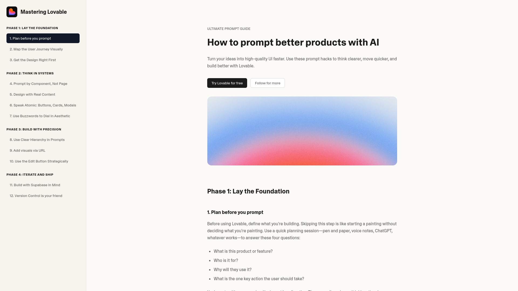Go to "9. Add visuals via URL"

pyautogui.click(x=28, y=150)
